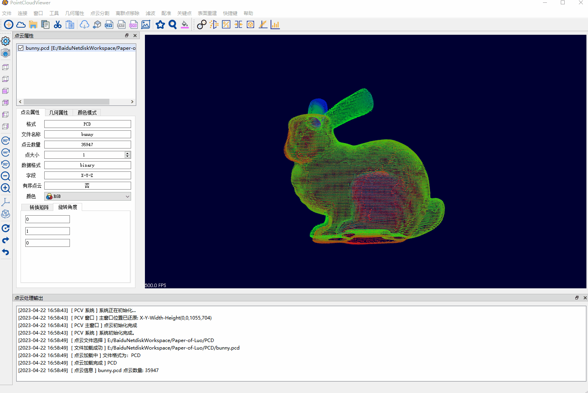
Task: Switch to the 颜色模式 tab
Action: tap(87, 113)
